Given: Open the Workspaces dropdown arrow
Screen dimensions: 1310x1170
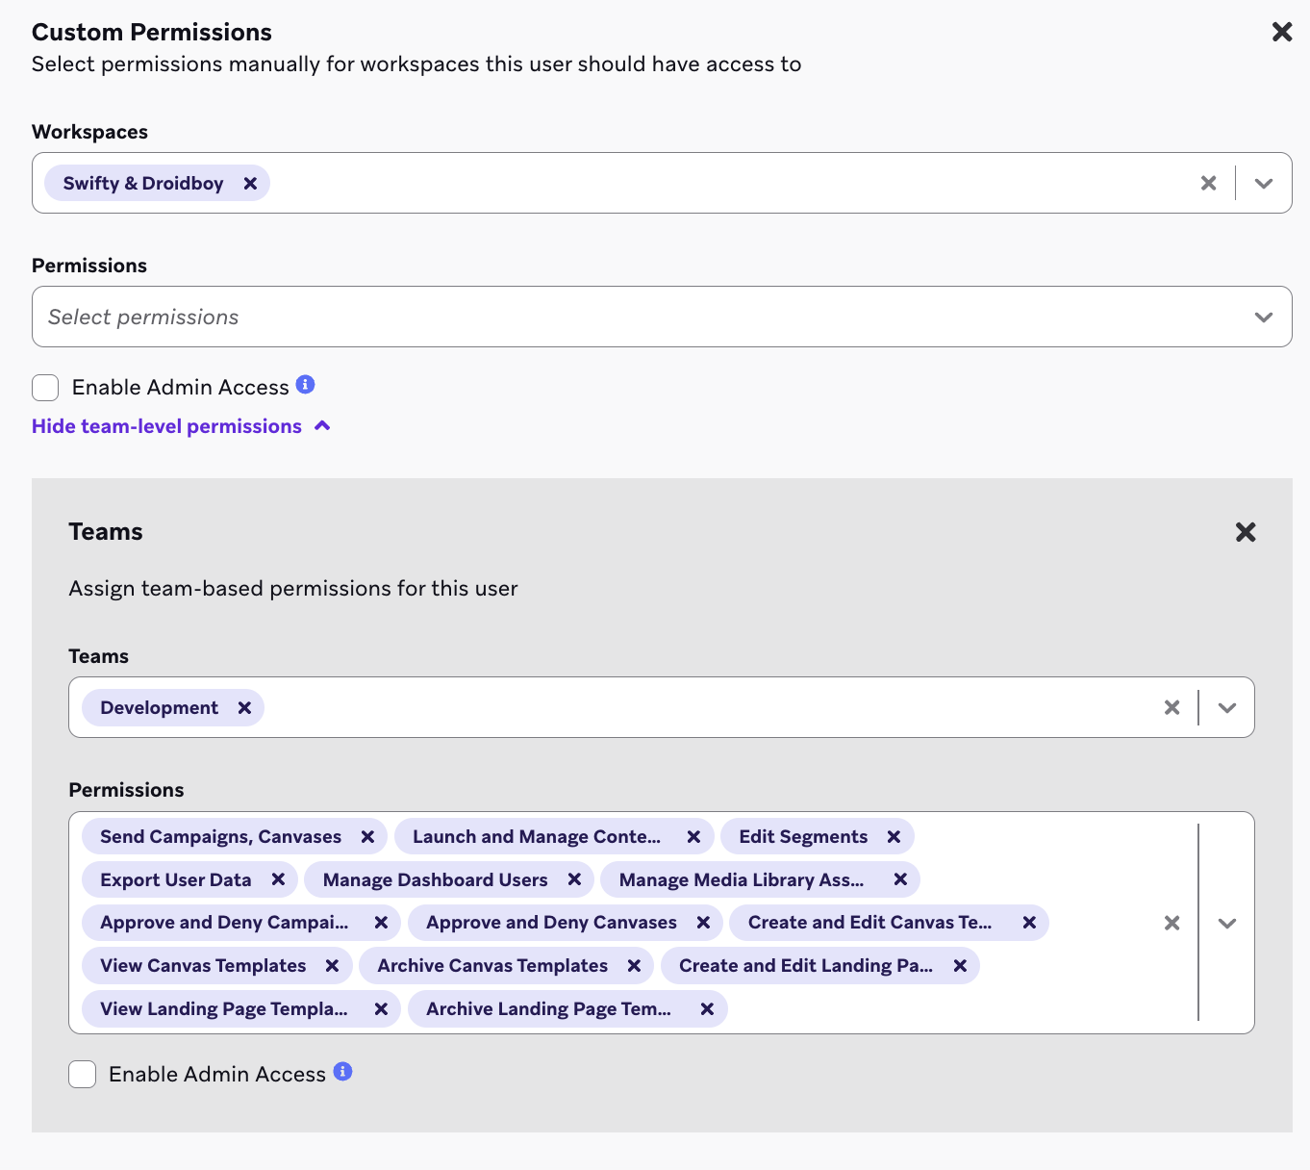Looking at the screenshot, I should [1264, 183].
